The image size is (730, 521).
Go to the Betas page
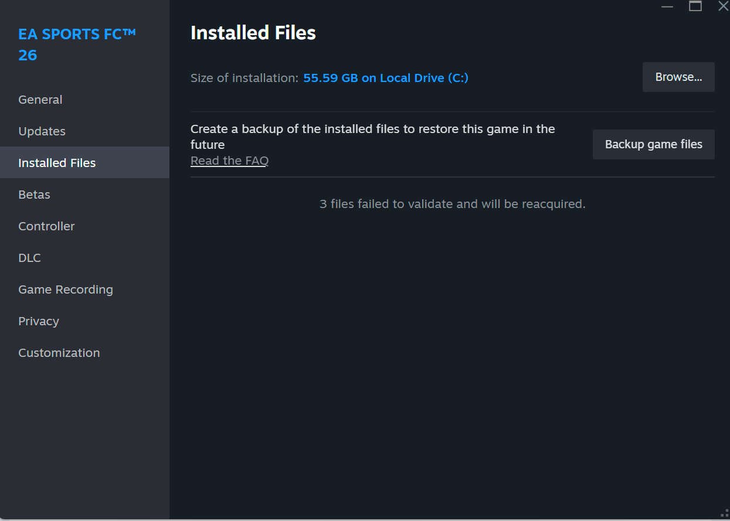click(x=34, y=195)
